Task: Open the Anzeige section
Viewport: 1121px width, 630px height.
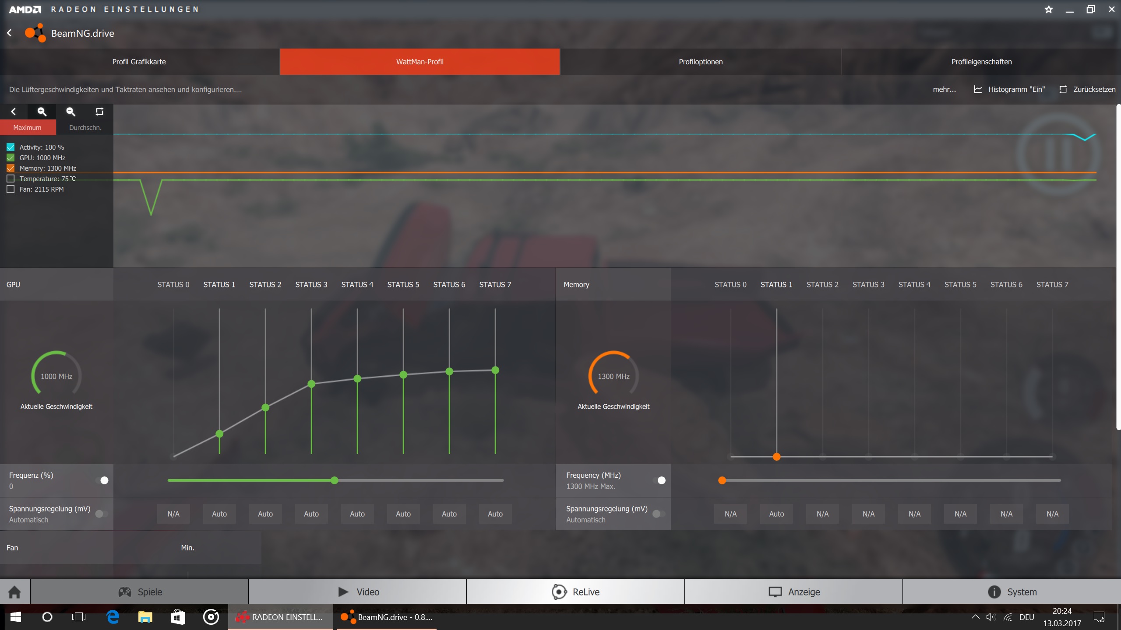Action: click(794, 592)
